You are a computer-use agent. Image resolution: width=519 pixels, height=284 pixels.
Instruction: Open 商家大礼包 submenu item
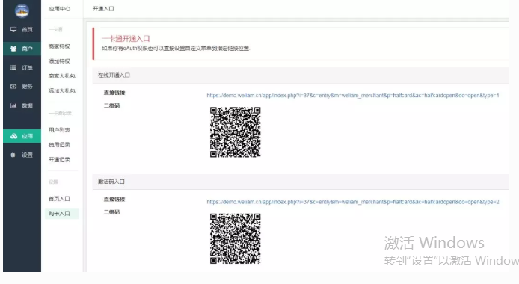pos(62,76)
